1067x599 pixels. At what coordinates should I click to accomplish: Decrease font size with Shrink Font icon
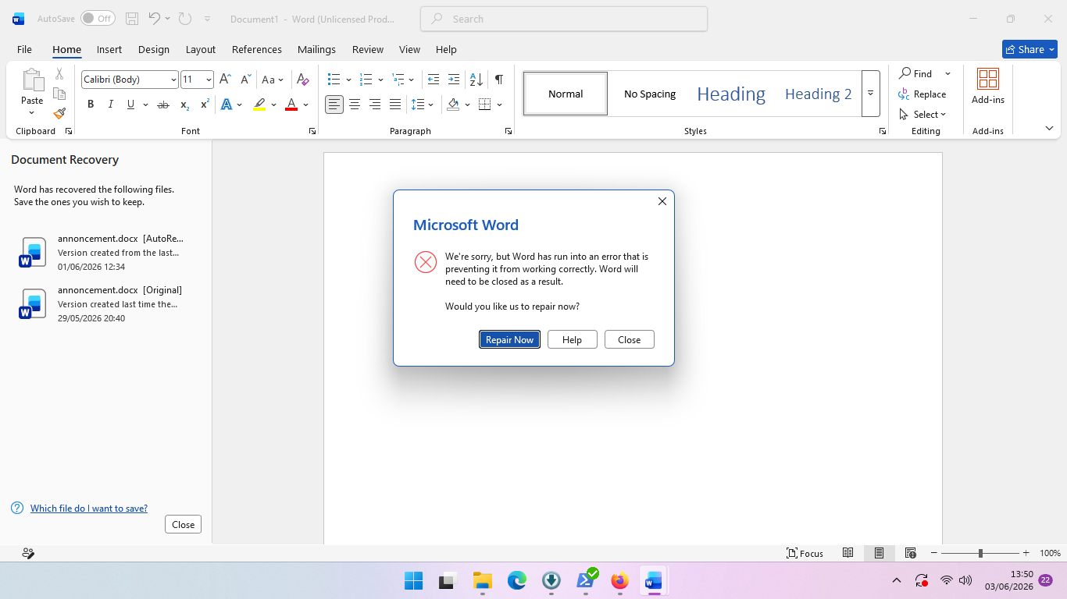click(x=245, y=80)
